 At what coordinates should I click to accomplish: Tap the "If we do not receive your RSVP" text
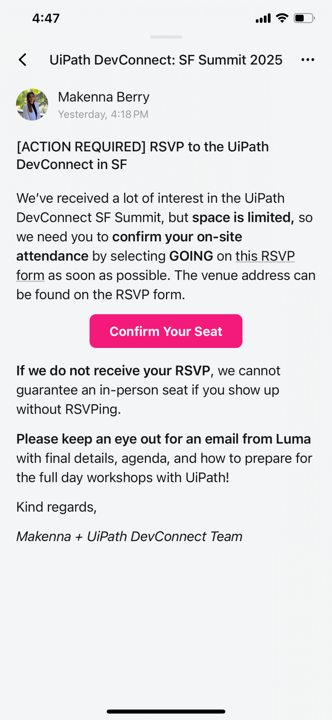pyautogui.click(x=113, y=371)
